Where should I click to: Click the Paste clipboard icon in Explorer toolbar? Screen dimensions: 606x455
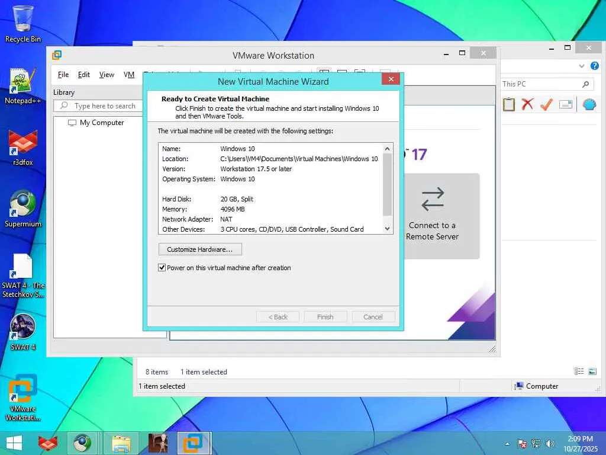(x=508, y=104)
